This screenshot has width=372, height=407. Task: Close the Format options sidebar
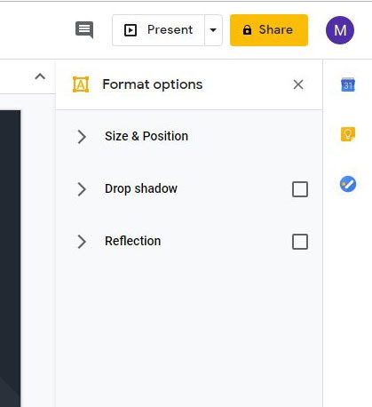298,84
